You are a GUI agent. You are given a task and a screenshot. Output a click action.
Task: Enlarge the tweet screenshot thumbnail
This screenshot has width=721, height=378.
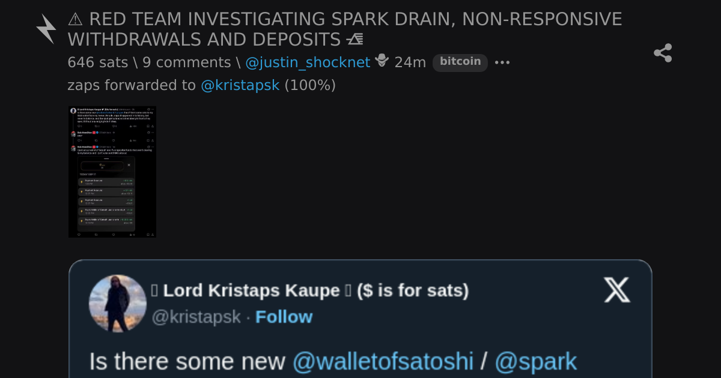click(x=112, y=172)
